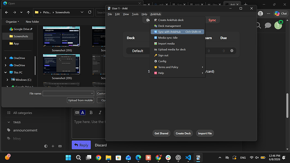Viewport: 290px width, 163px height.
Task: Open Windows Start menu
Action: (x=68, y=158)
